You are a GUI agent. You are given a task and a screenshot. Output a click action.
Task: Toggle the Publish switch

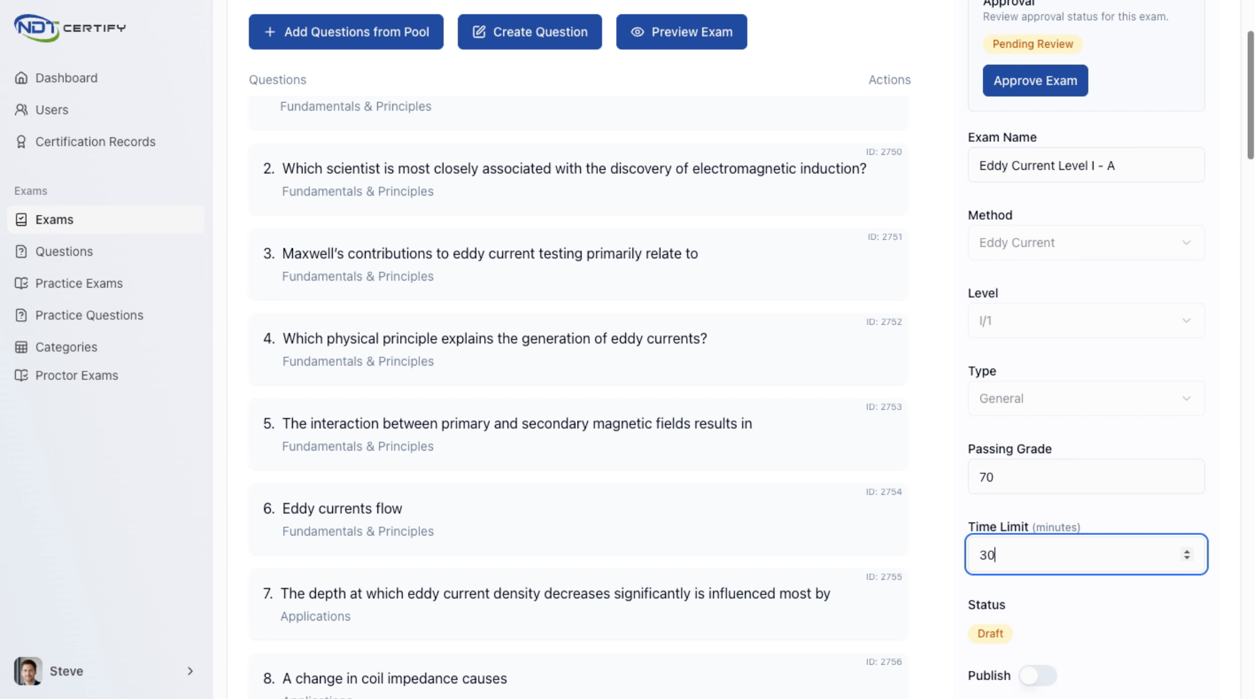1038,675
